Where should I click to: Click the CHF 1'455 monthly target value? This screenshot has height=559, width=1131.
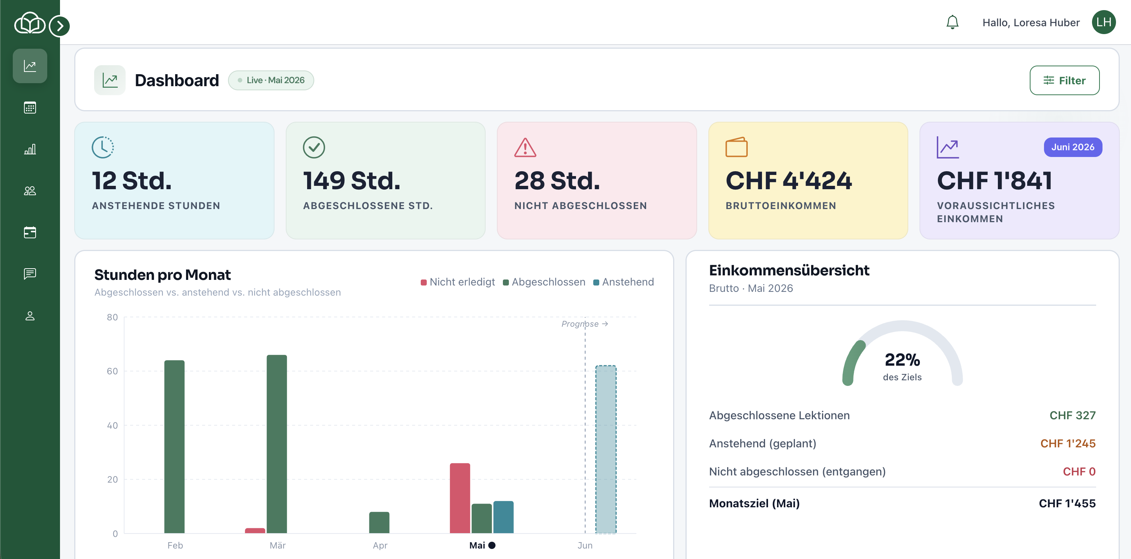point(1067,503)
